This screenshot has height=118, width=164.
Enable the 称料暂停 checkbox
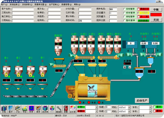click(124, 9)
